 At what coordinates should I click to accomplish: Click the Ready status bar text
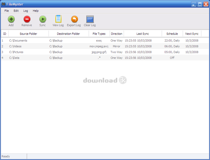tap(6, 156)
